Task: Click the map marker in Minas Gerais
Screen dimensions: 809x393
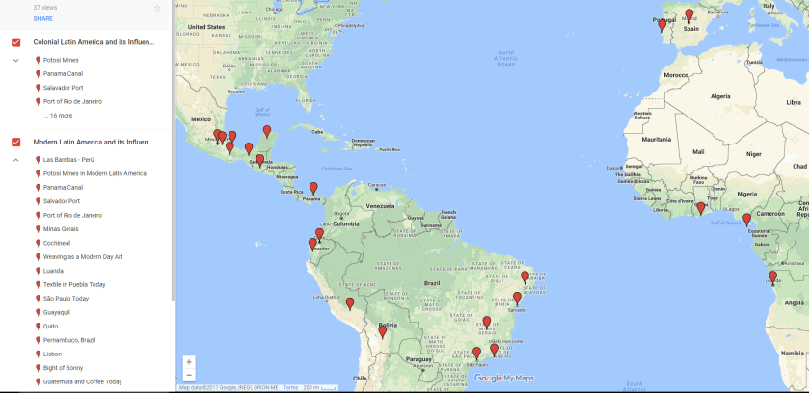Action: [x=487, y=323]
